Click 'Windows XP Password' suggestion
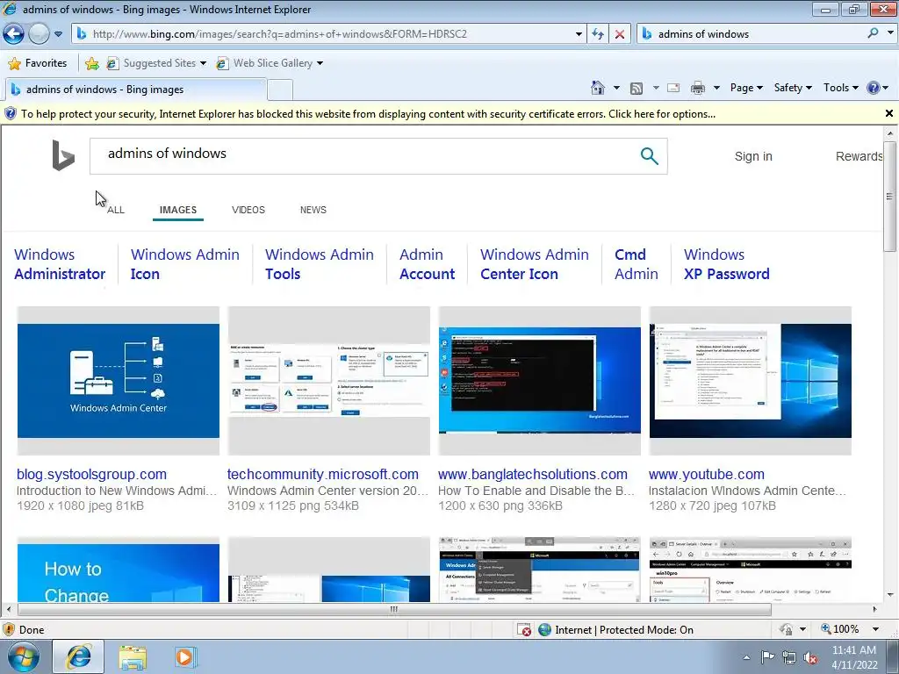 (x=726, y=264)
